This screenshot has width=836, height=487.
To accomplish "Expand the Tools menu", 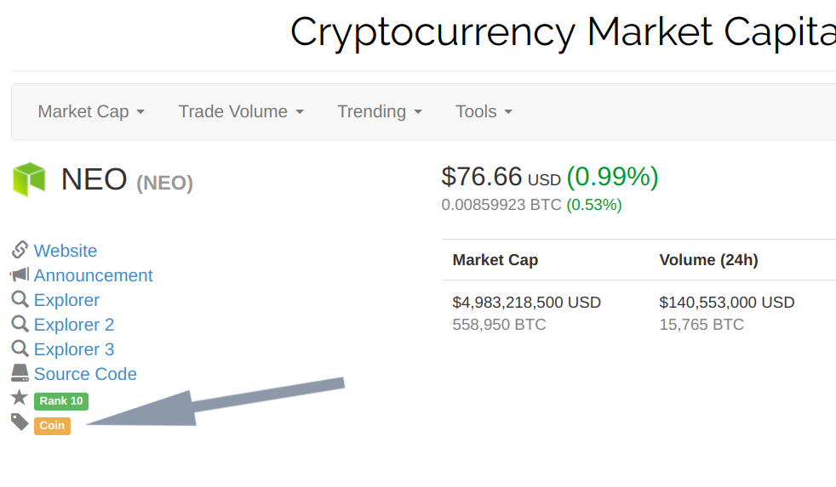I will 484,111.
